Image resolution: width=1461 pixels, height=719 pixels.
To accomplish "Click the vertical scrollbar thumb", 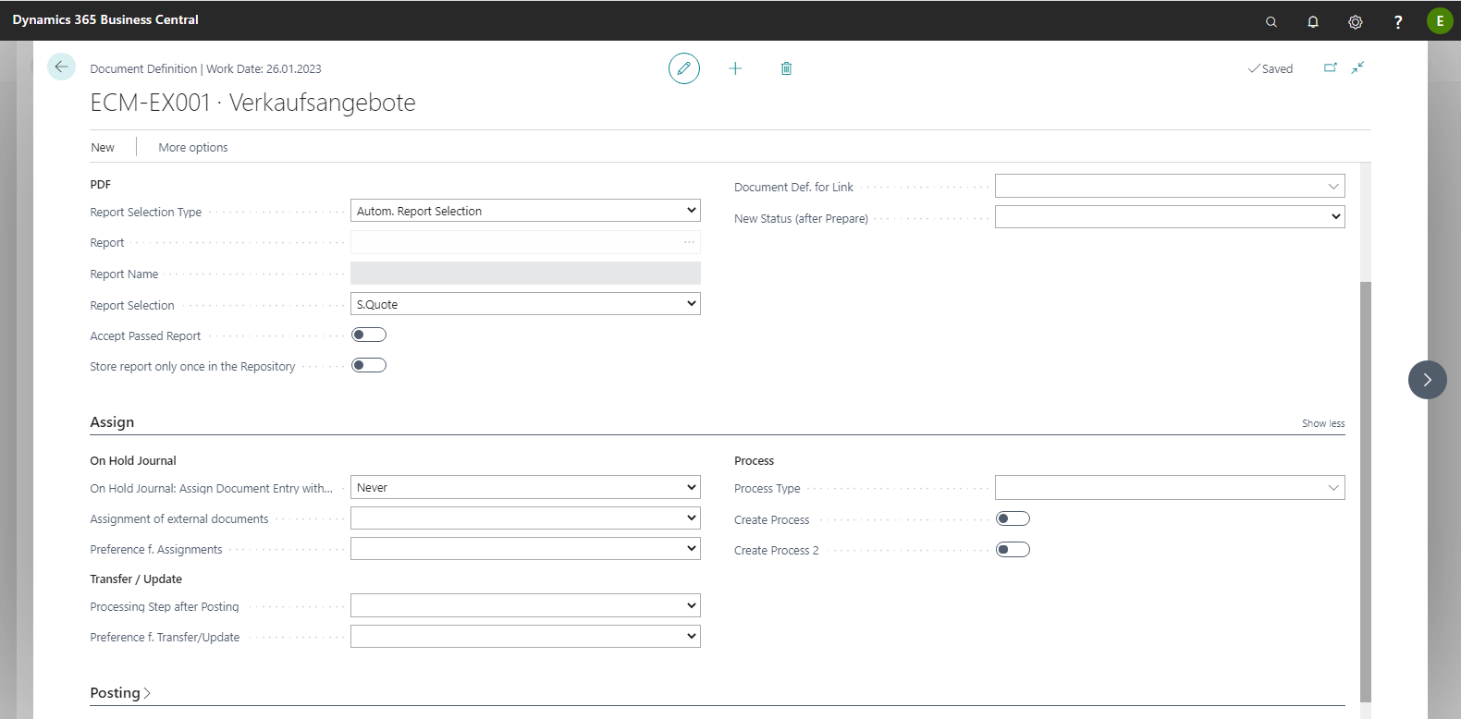I will pos(1366,490).
